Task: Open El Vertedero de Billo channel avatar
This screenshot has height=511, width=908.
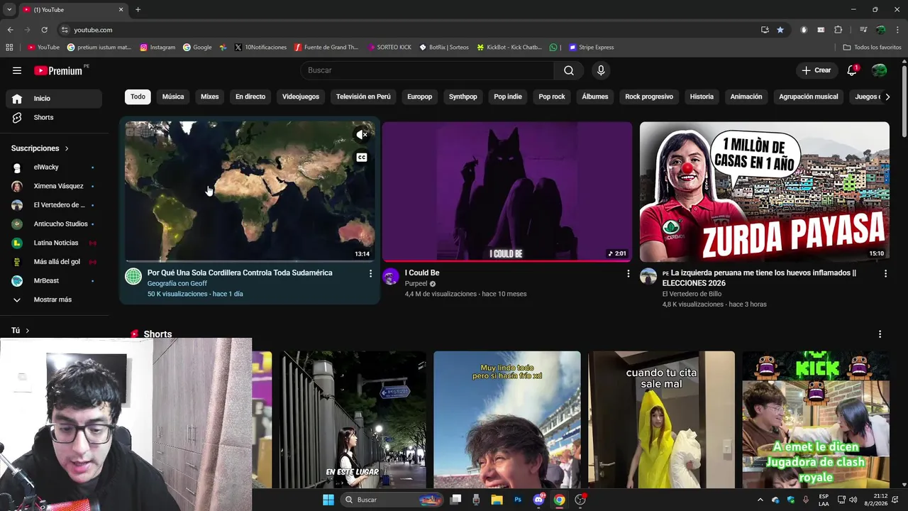Action: [x=648, y=277]
